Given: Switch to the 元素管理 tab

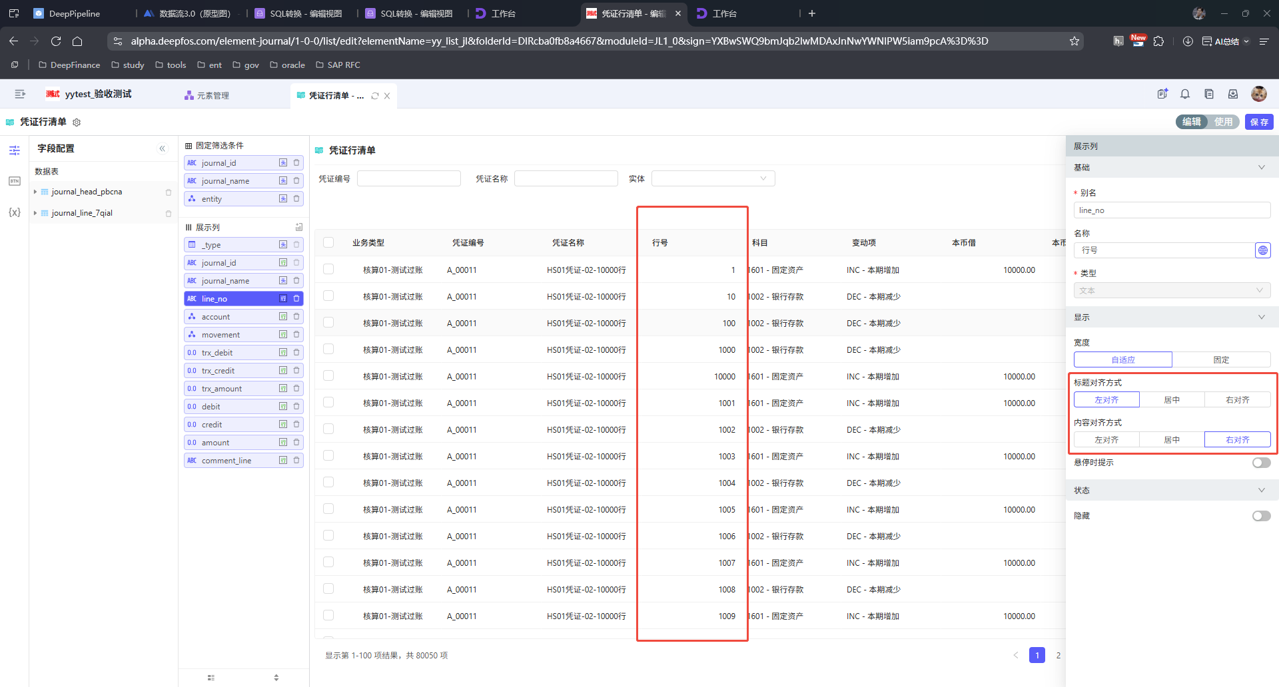Looking at the screenshot, I should [x=207, y=96].
